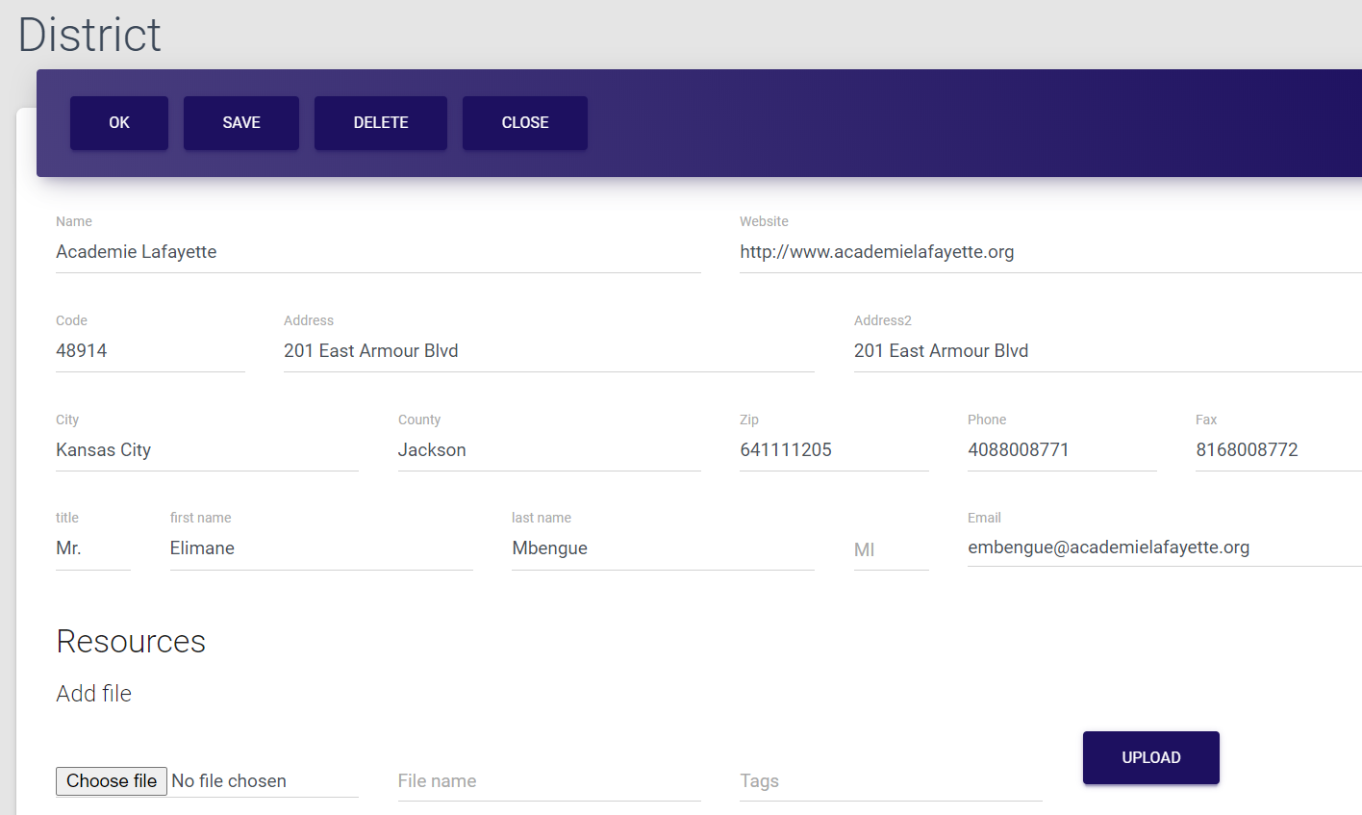Click the Fax number field

coord(1277,450)
